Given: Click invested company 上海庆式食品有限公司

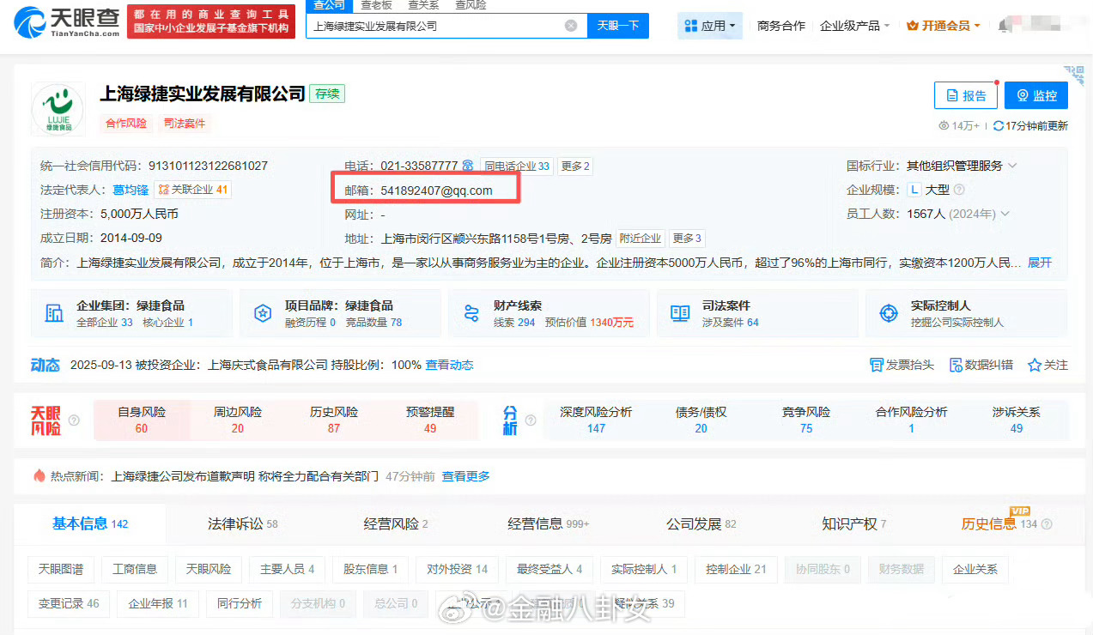Looking at the screenshot, I should click(268, 365).
